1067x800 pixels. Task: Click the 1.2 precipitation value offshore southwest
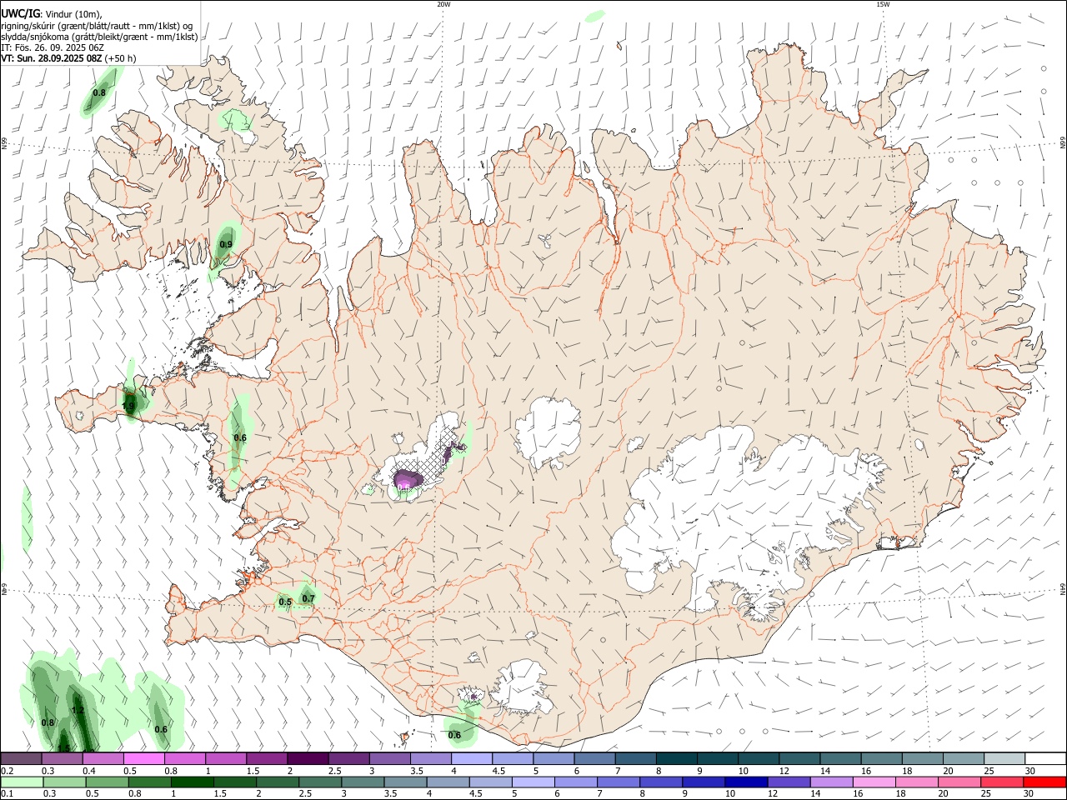click(78, 711)
